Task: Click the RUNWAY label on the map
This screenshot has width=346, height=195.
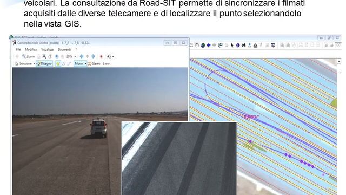Action: (251, 117)
